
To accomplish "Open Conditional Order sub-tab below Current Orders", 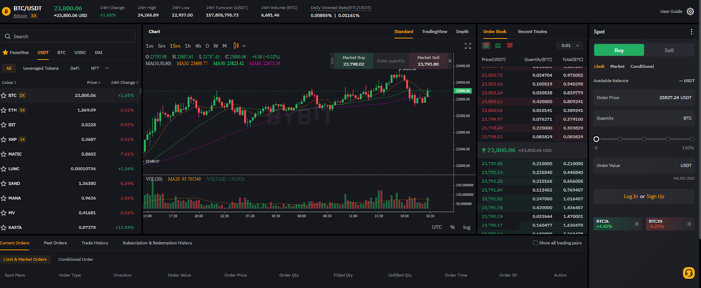I will pyautogui.click(x=76, y=260).
